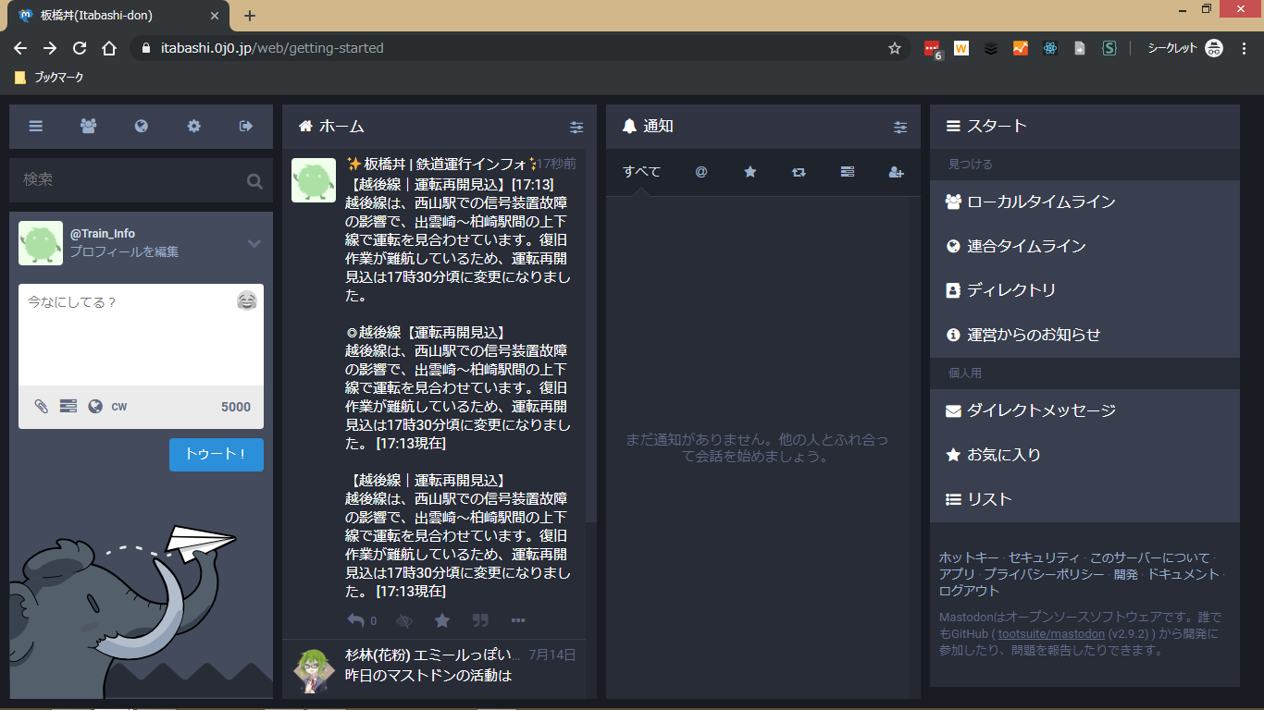Reply to the Echigo line status post
Screen dimensions: 1264x710
[x=356, y=620]
